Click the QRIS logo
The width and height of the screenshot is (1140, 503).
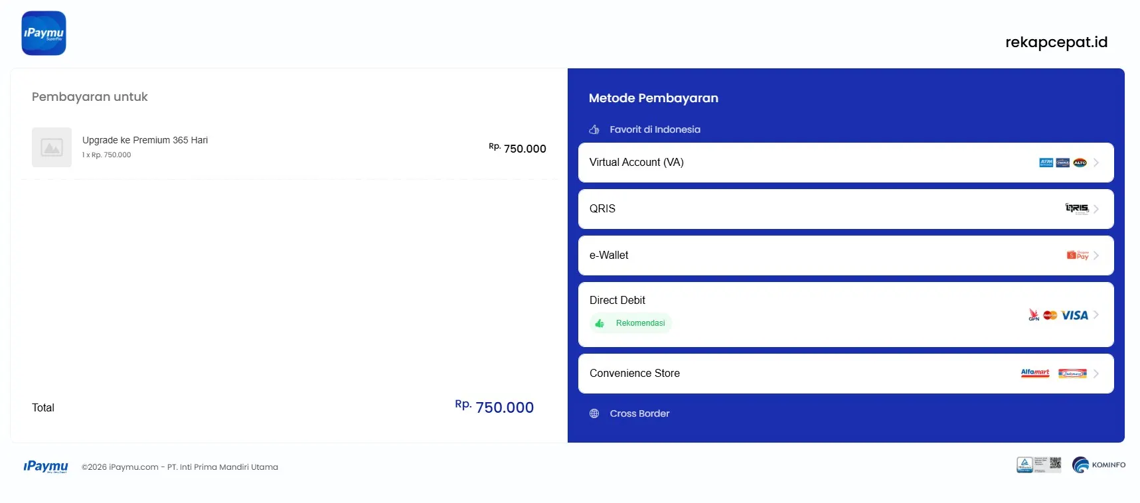[x=1076, y=208]
